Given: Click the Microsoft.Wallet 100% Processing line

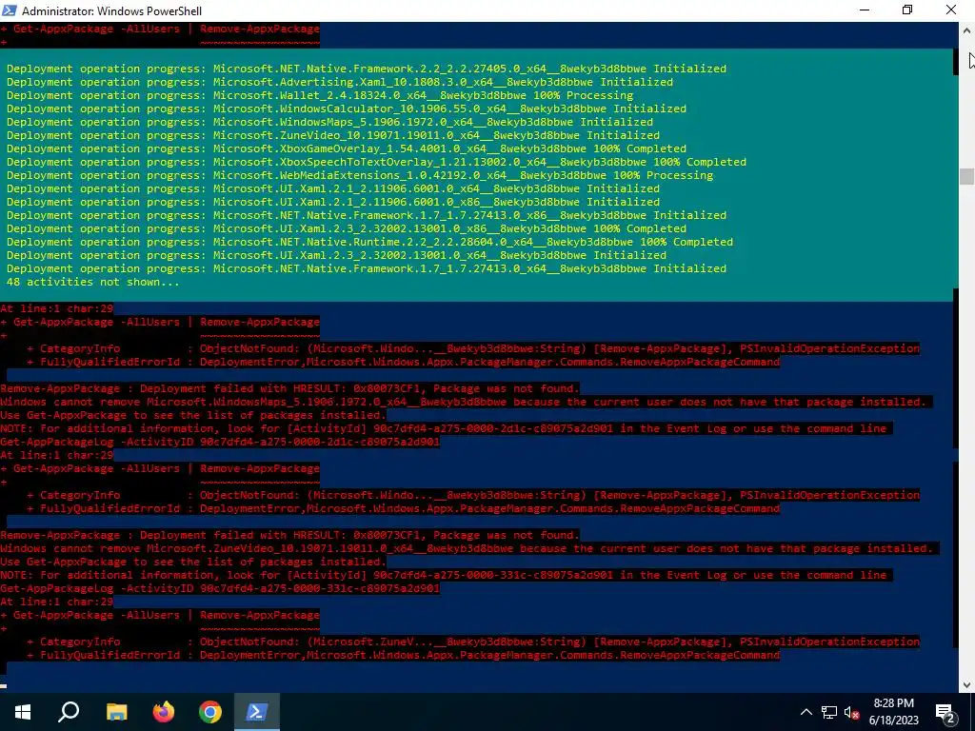Looking at the screenshot, I should pos(320,95).
